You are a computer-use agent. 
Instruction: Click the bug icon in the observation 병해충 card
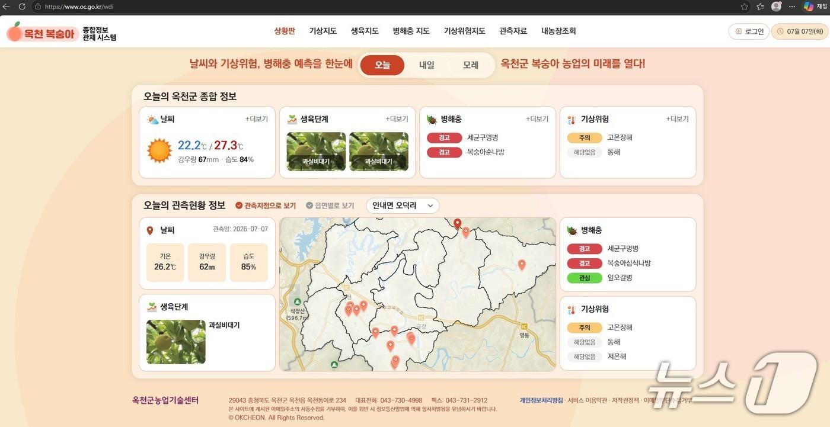coord(572,230)
